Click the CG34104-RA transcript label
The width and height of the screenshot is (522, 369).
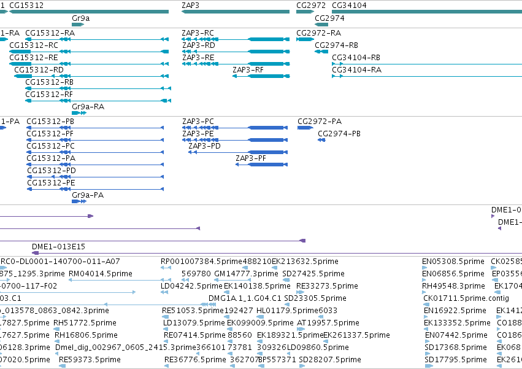tap(356, 70)
